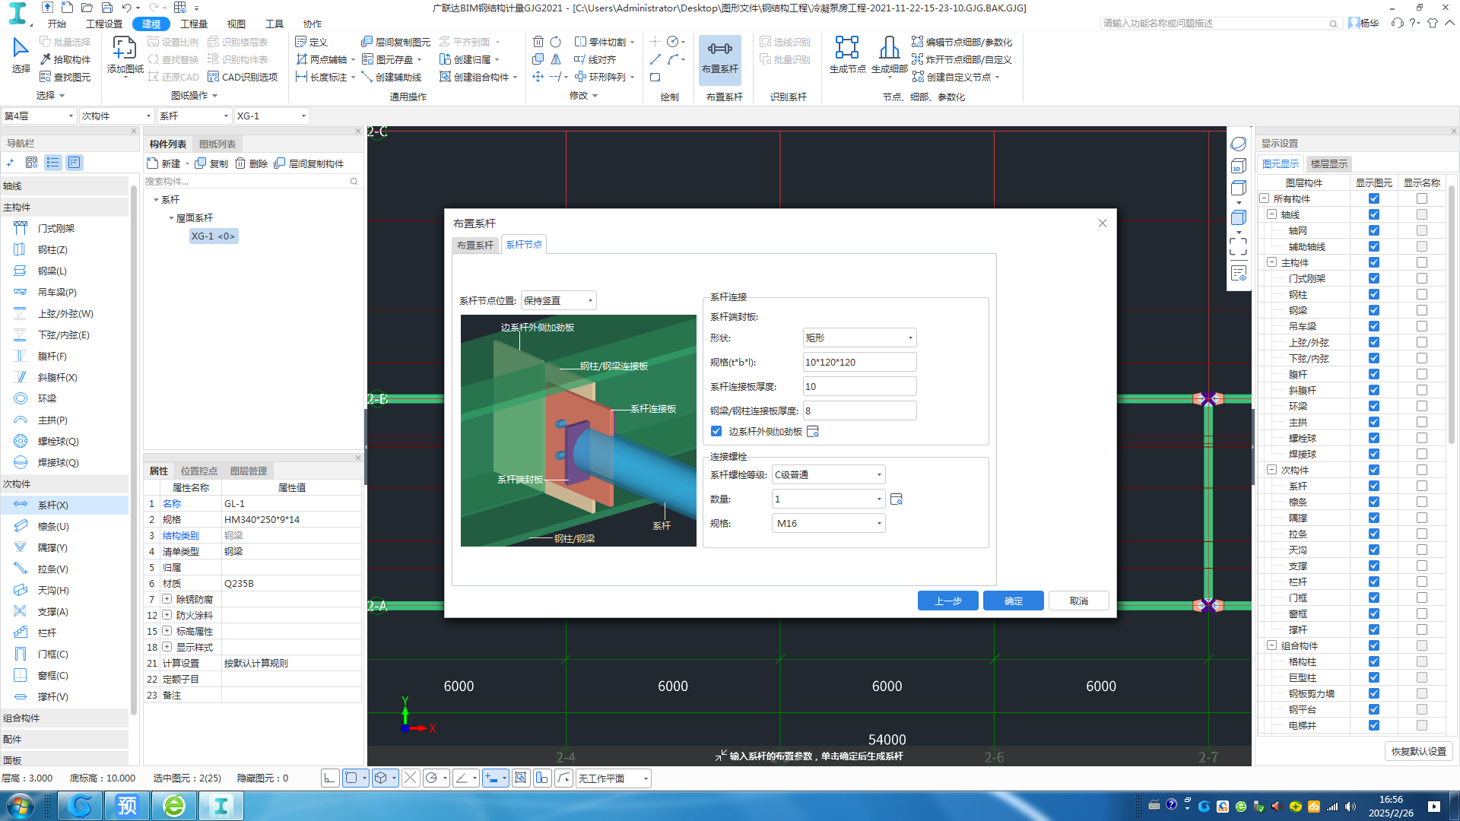Open the bolt 规格 M16 dropdown

(x=828, y=524)
